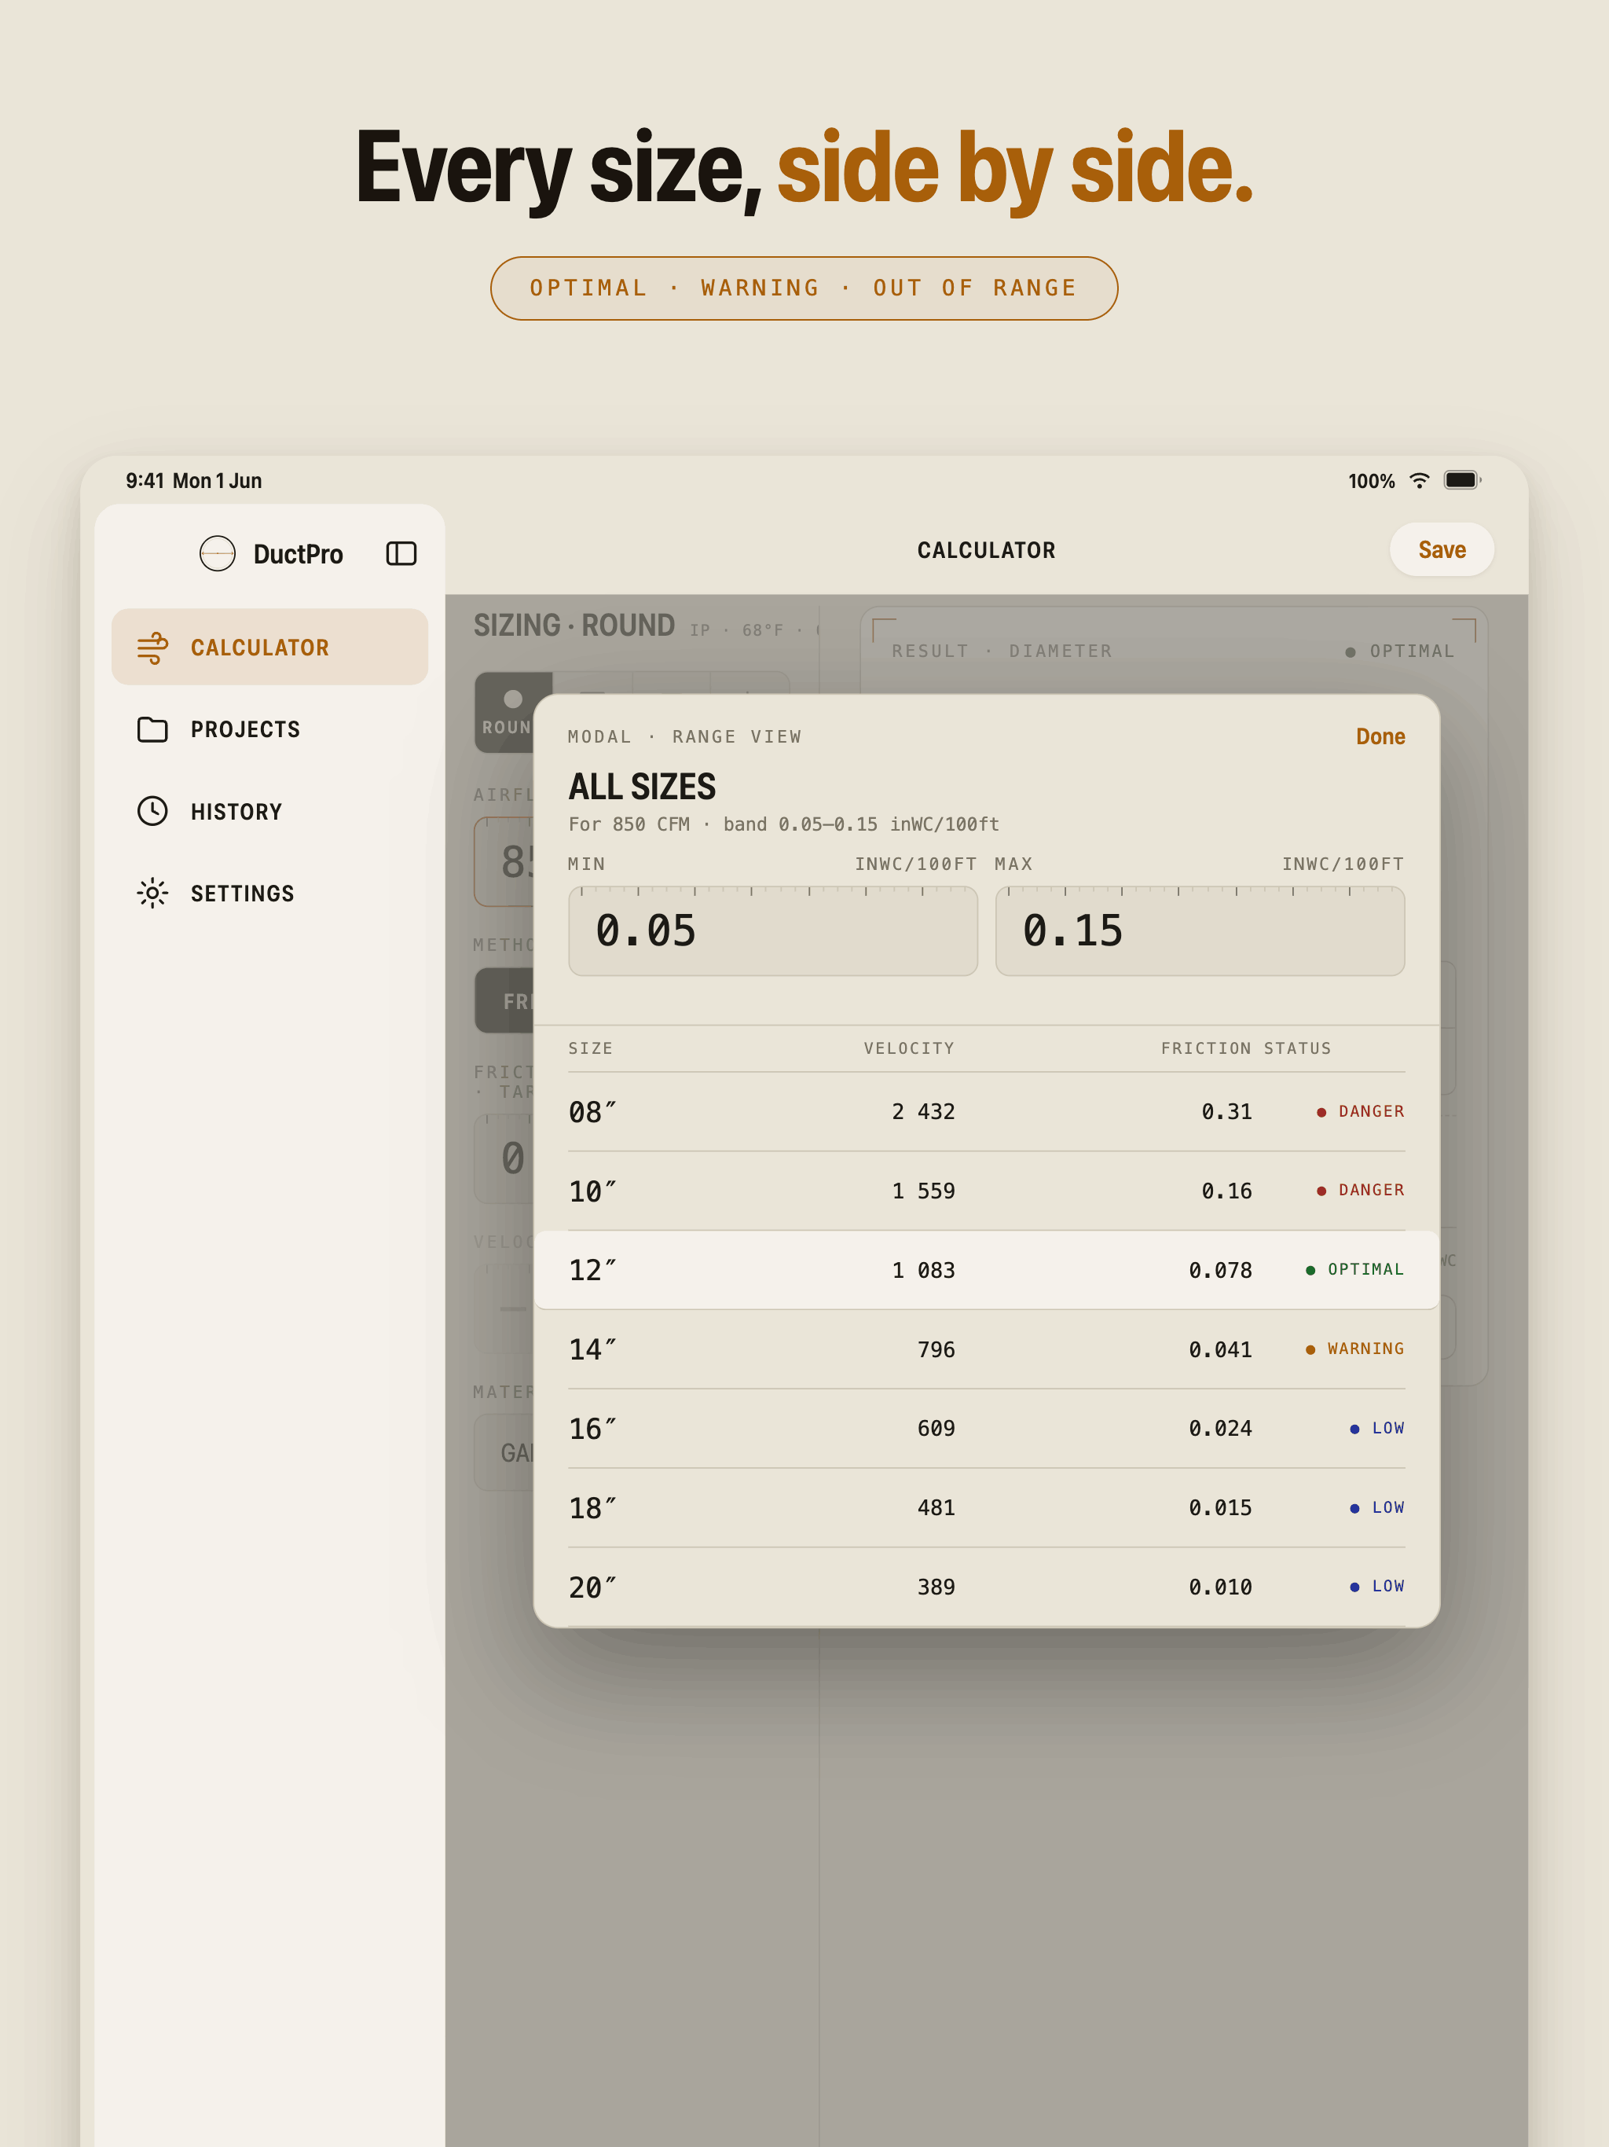
Task: Open Calculator from the sidebar
Action: (269, 648)
